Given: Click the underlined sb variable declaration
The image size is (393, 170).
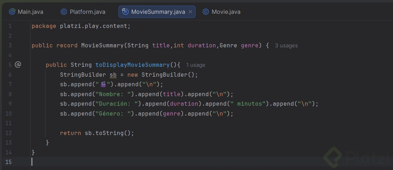Looking at the screenshot, I should [113, 75].
